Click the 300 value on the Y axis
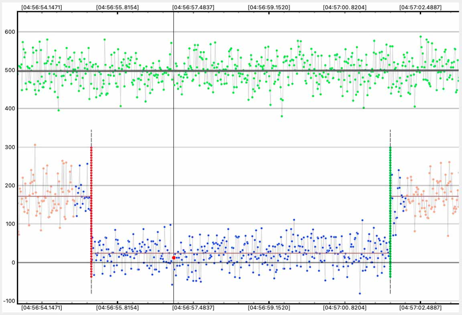This screenshot has height=315, width=462. tap(8, 147)
